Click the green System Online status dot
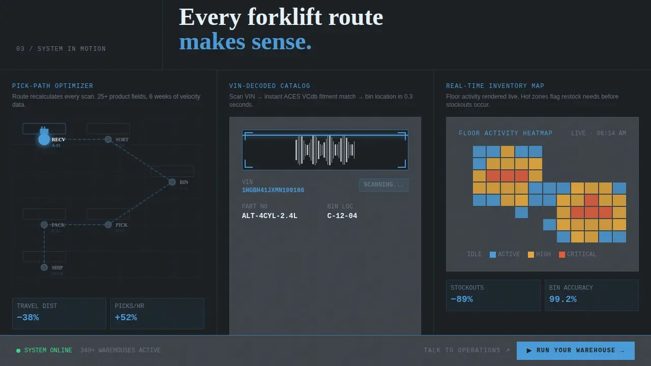The image size is (651, 366). coord(18,351)
